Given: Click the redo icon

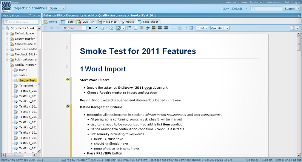Looking at the screenshot, I should pyautogui.click(x=58, y=28).
